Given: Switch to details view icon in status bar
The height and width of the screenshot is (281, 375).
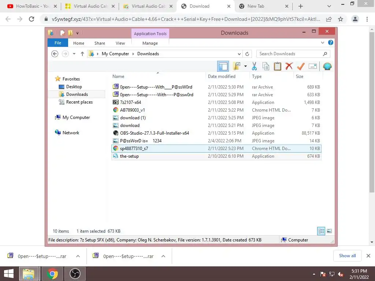Looking at the screenshot, I should click(x=321, y=231).
